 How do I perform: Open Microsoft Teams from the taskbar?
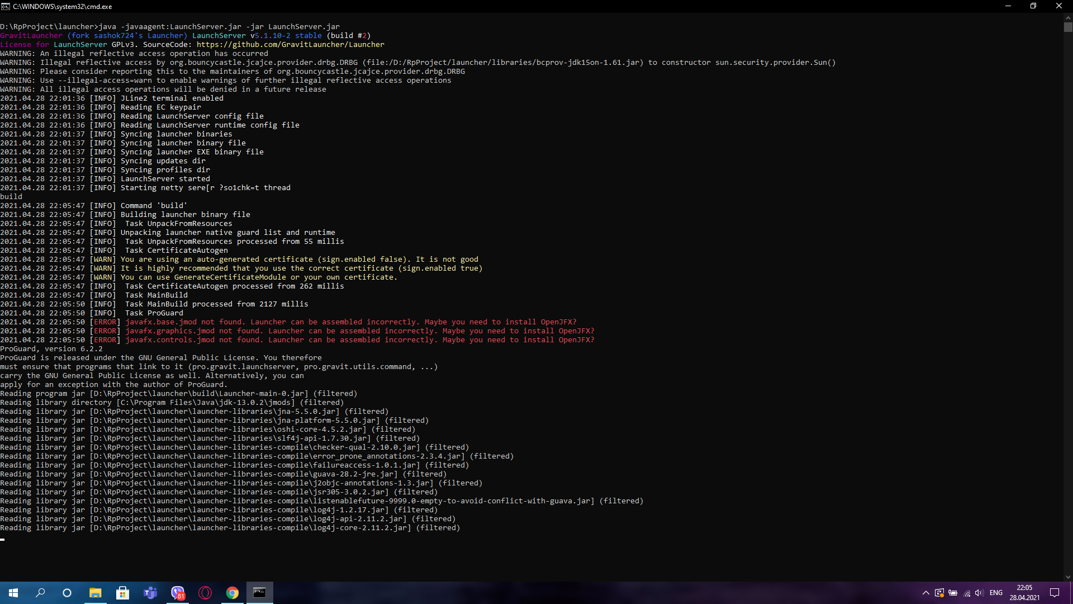coord(150,592)
